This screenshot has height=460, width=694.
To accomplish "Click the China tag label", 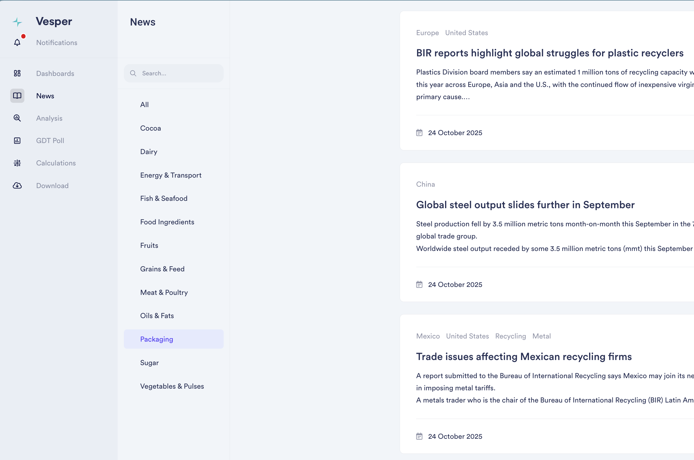I will tap(425, 184).
